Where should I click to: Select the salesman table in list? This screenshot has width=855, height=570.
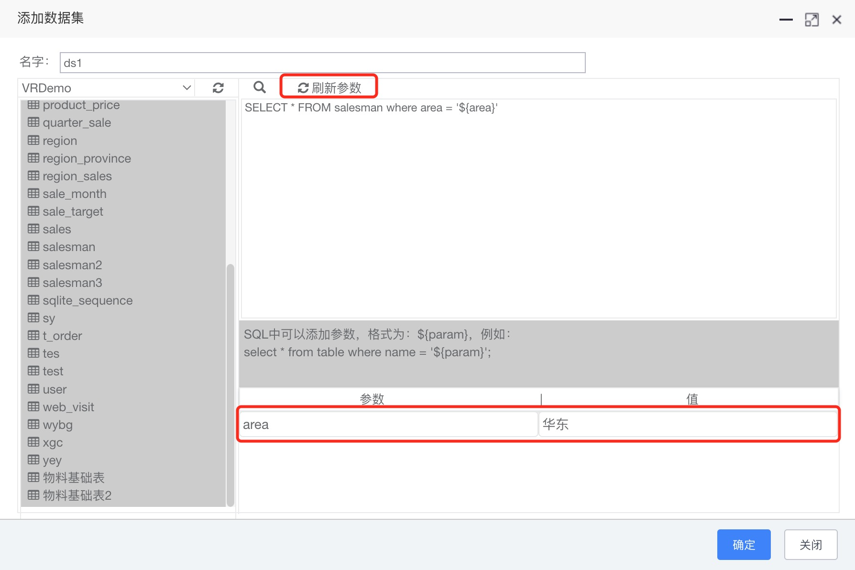click(69, 247)
